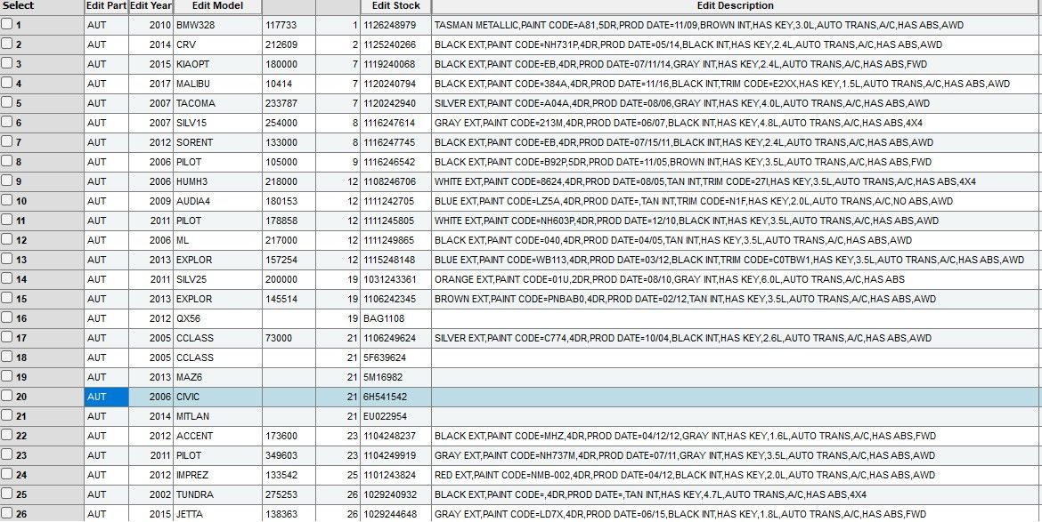Click the IMPREZ model cell
1042x522 pixels.
(217, 475)
